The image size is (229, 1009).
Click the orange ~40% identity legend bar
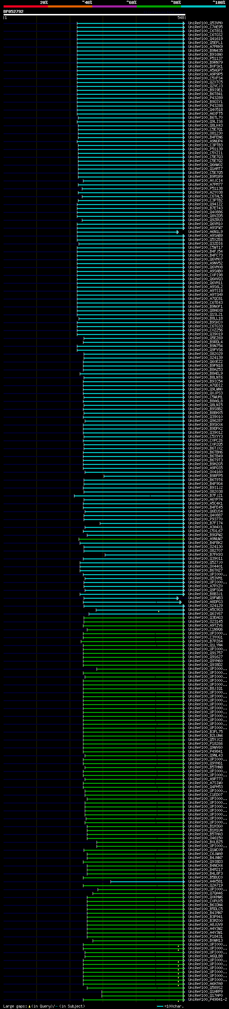70,6
